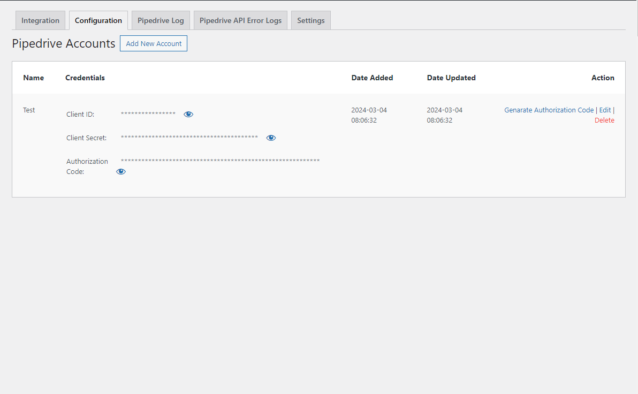The image size is (638, 394).
Task: Open the Integration tab
Action: (x=40, y=20)
